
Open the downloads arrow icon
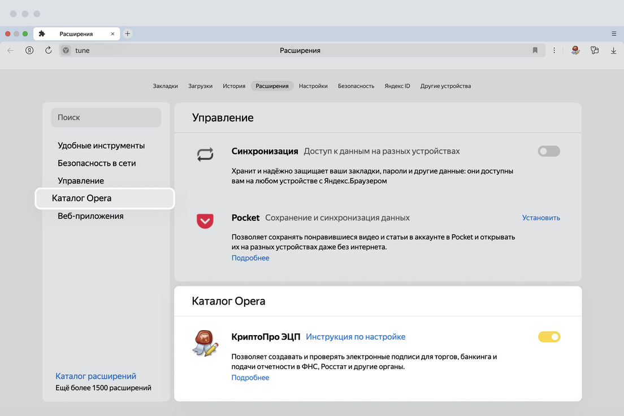(x=613, y=50)
